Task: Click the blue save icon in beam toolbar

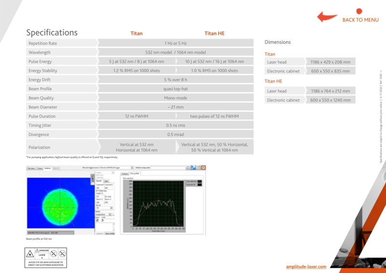Action: coord(193,168)
